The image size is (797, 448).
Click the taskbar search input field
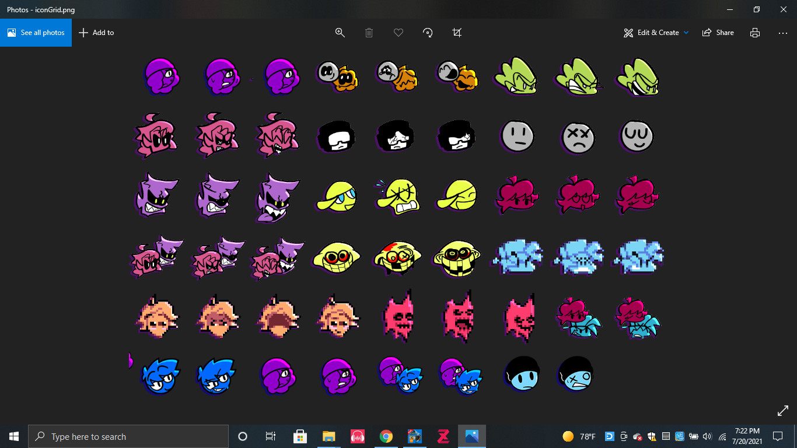click(x=128, y=436)
